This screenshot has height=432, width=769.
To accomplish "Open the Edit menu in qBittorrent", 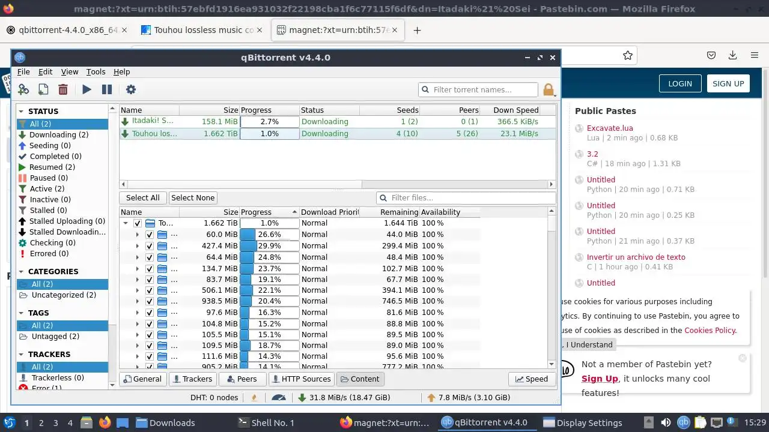I will (45, 71).
